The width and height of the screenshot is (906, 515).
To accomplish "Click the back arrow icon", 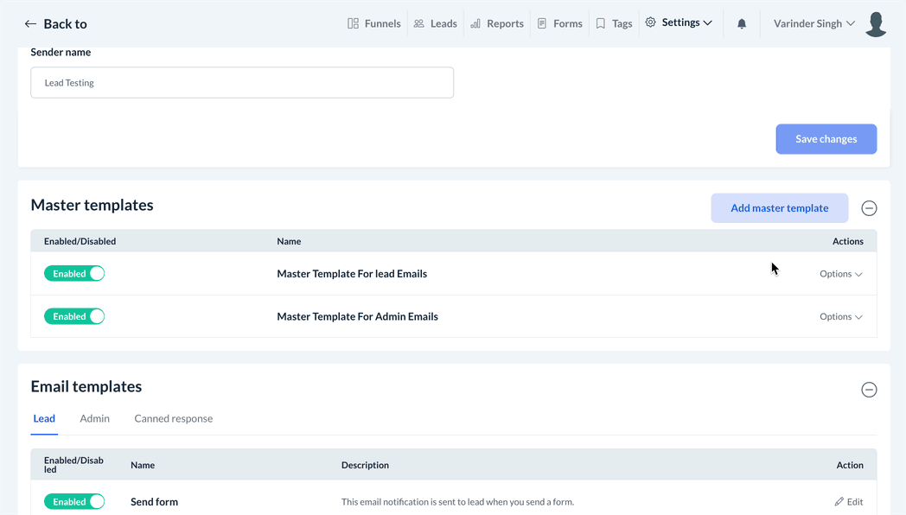I will [x=30, y=24].
